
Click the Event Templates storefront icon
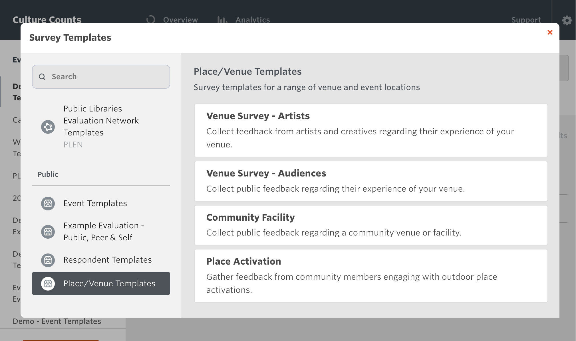[48, 204]
